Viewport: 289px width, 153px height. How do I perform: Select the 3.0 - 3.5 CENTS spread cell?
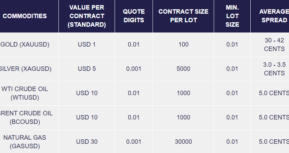pos(274,69)
